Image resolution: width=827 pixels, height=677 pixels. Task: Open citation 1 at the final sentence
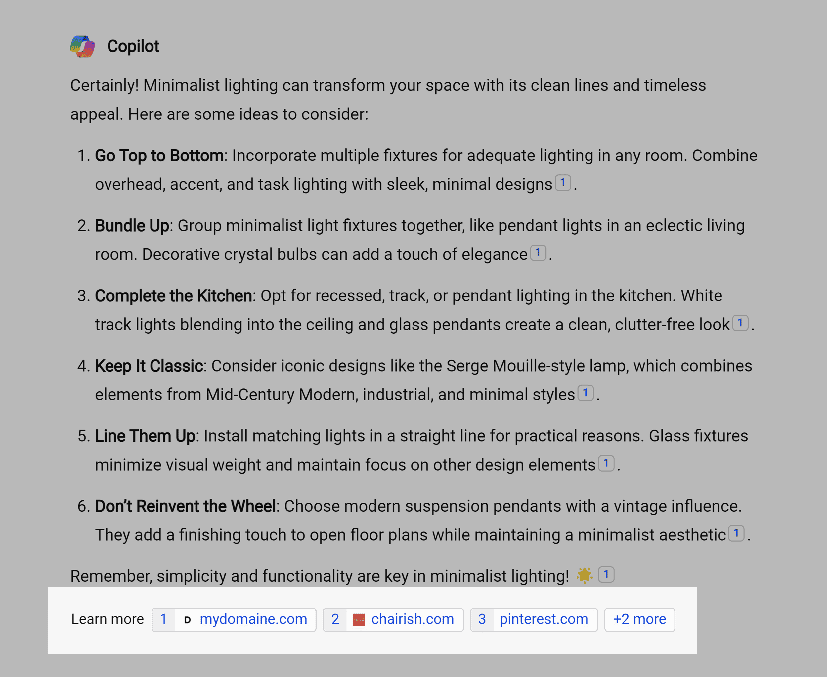(x=607, y=574)
